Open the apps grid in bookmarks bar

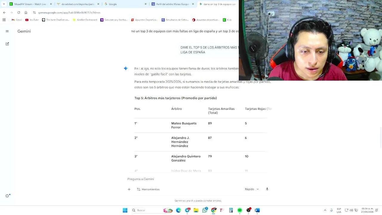pyautogui.click(x=4, y=20)
